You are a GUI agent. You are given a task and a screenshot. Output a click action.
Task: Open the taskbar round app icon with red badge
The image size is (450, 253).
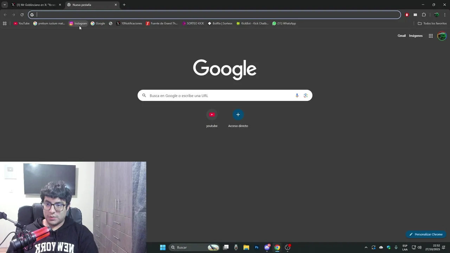pos(288,247)
